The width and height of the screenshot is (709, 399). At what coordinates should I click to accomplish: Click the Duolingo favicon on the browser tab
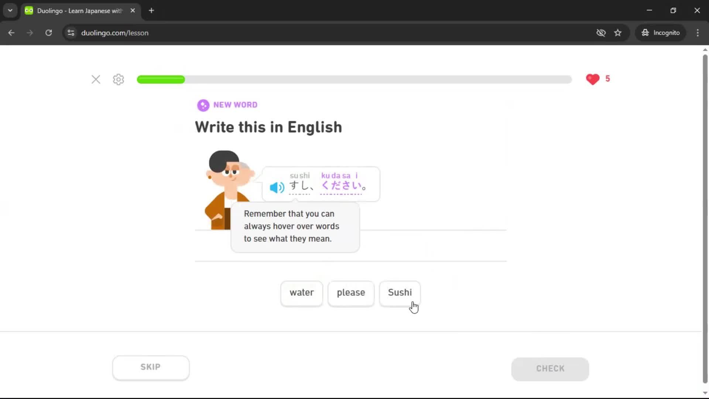point(28,10)
